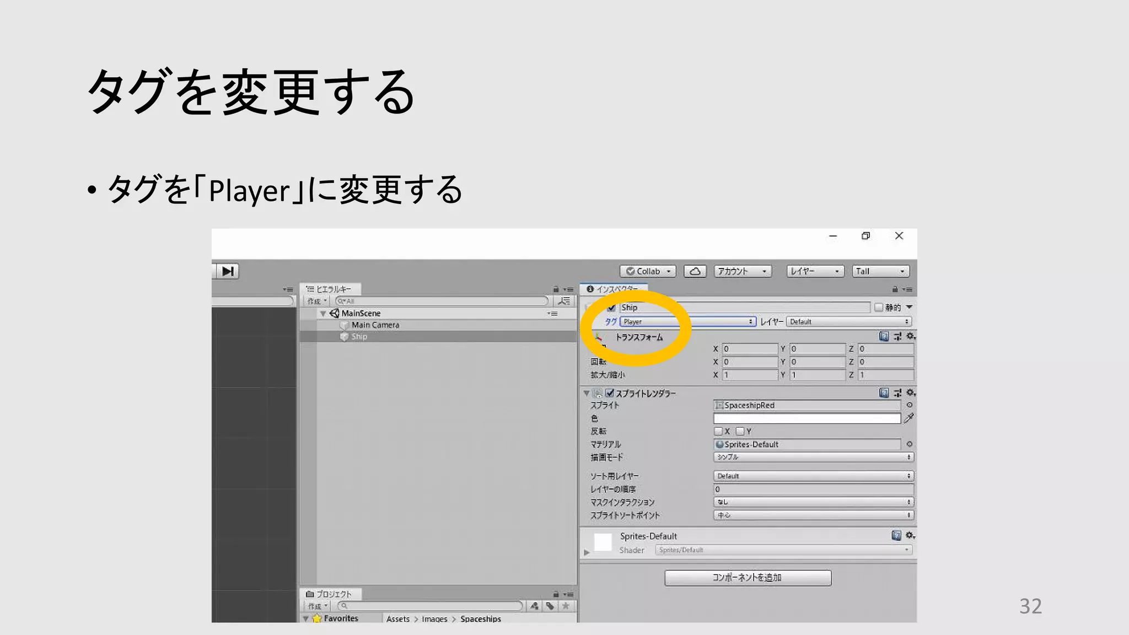1129x635 pixels.
Task: Open the Hierarchy 作成 menu
Action: [316, 301]
